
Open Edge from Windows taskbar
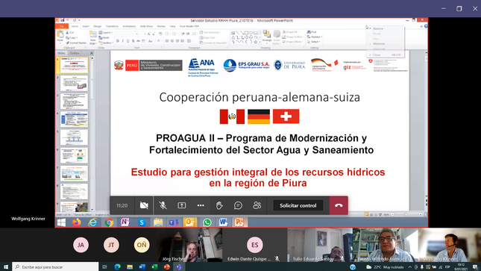click(118, 267)
